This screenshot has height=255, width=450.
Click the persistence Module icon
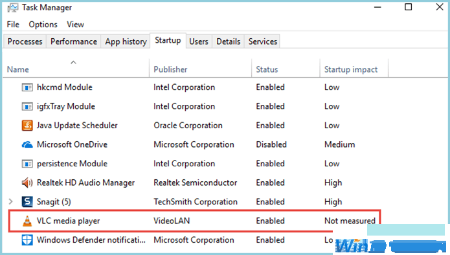27,164
